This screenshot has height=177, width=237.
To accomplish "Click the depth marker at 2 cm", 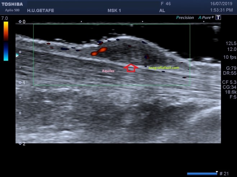I will pyautogui.click(x=22, y=144).
